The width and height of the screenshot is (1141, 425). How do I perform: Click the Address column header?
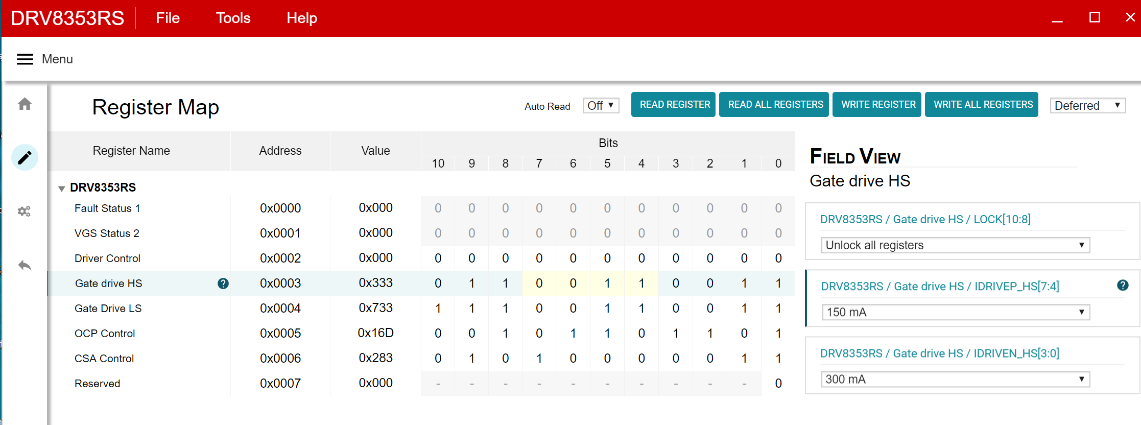coord(280,151)
